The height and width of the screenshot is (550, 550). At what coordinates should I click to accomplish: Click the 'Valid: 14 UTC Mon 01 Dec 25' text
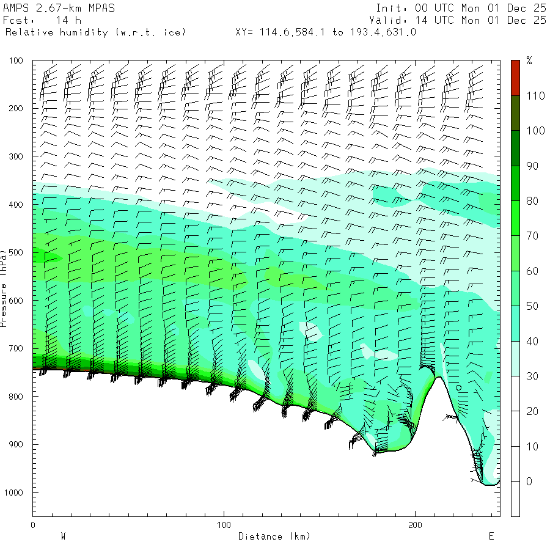click(x=457, y=20)
